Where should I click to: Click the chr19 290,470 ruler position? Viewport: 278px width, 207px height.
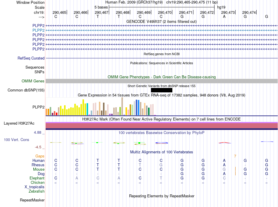(x=165, y=12)
